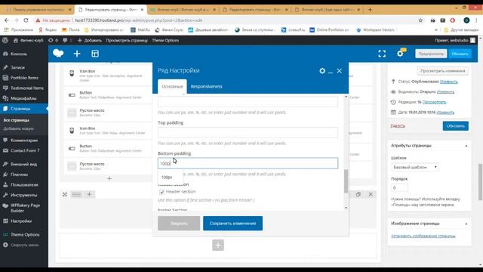Bookmark page with star icon

point(420,20)
